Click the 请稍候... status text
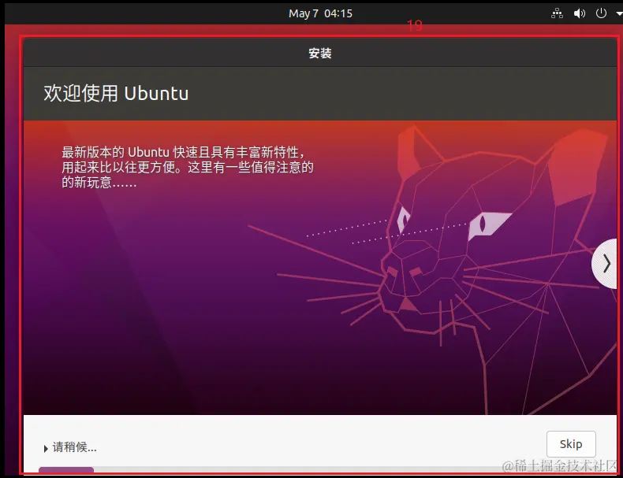The image size is (623, 478). pyautogui.click(x=75, y=447)
